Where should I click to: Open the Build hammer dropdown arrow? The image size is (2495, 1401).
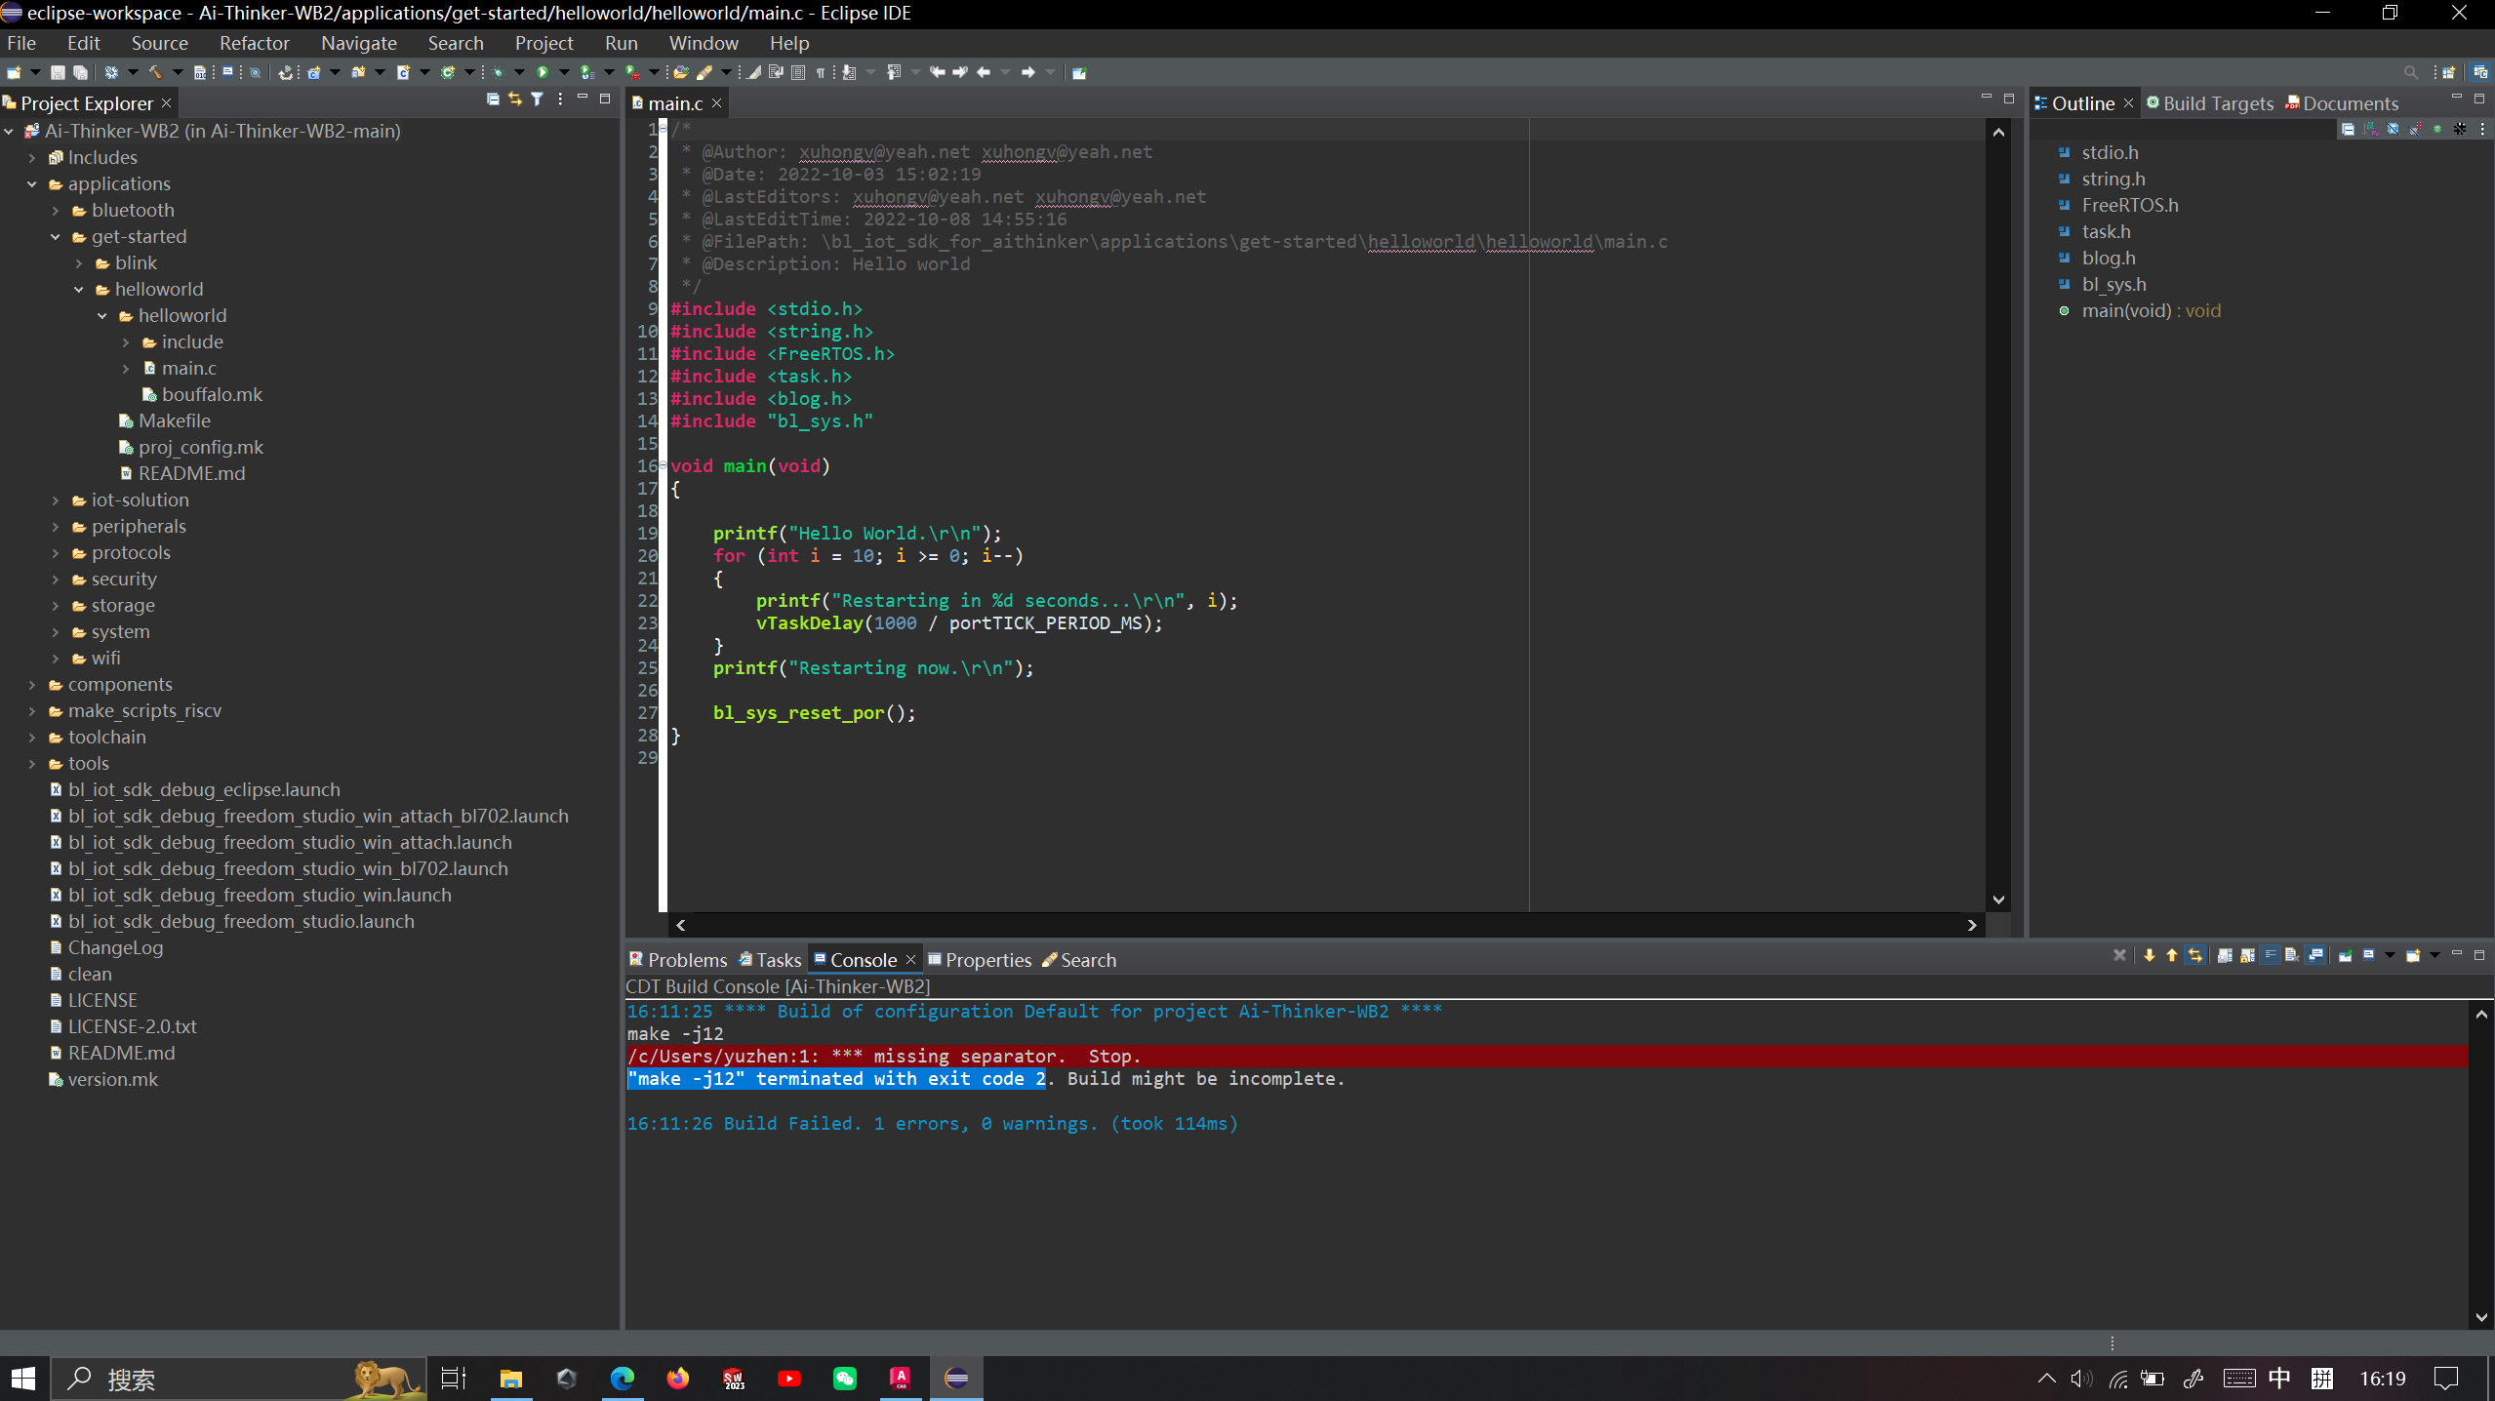click(177, 72)
